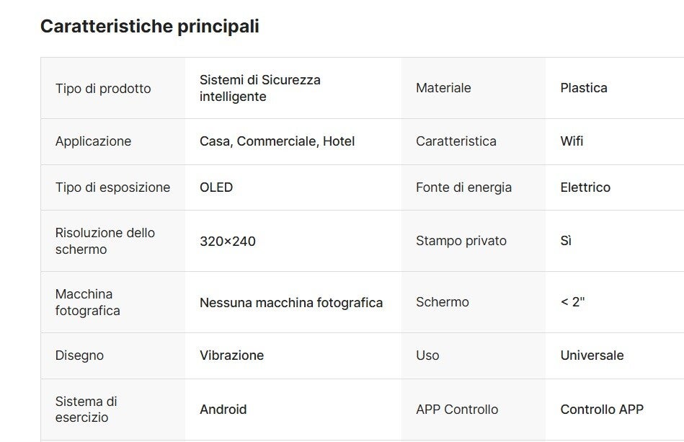Click the "Sistemi di Sicurezza intelligente" value
The image size is (684, 442).
[x=259, y=88]
